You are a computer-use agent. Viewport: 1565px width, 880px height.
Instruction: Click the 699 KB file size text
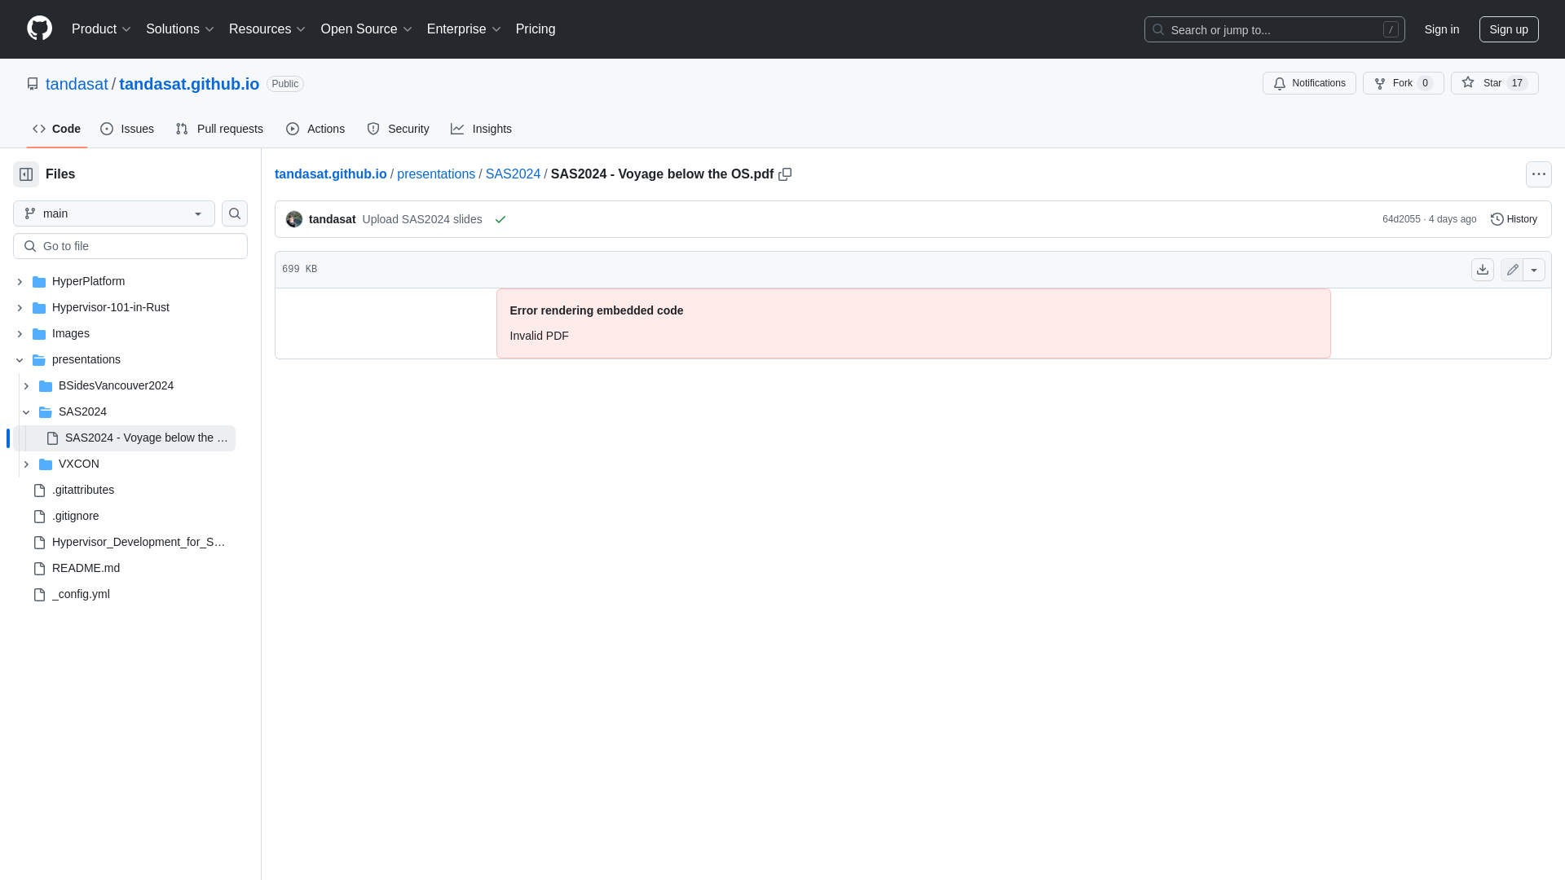[x=299, y=270]
